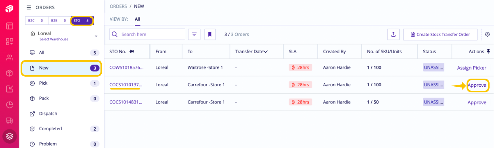
Task: Open table settings gear icon
Action: pyautogui.click(x=488, y=34)
